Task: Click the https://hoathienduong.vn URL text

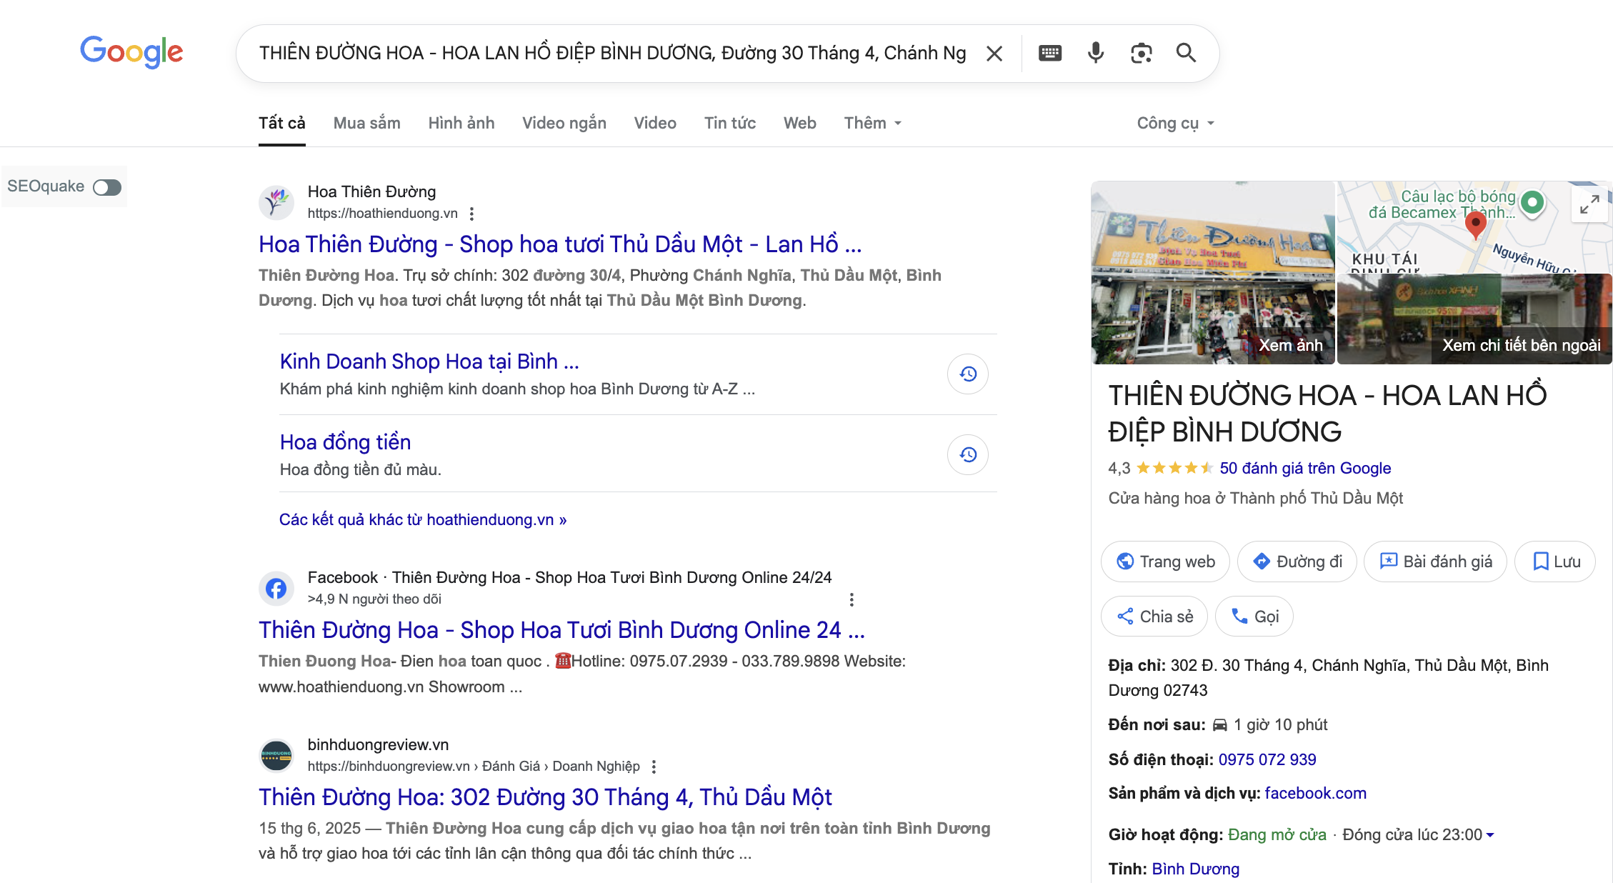Action: click(383, 213)
